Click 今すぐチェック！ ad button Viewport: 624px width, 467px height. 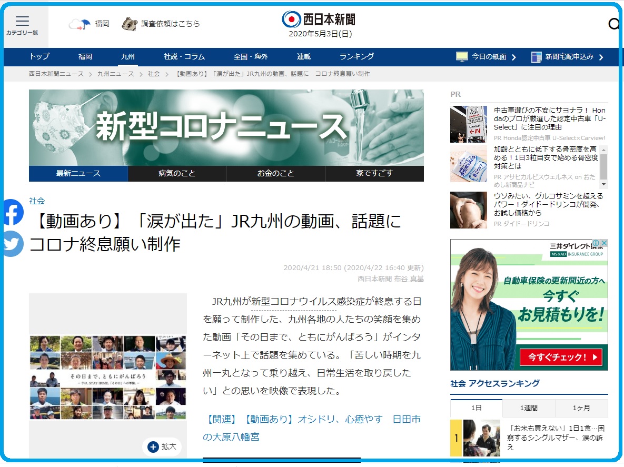[561, 357]
